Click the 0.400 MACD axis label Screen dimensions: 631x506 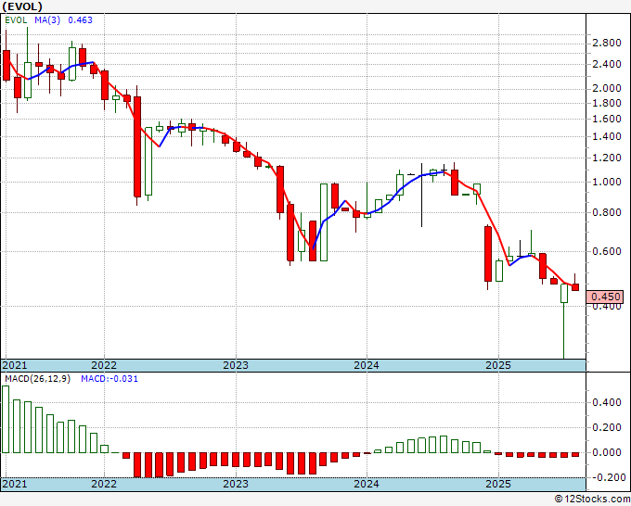pos(607,403)
